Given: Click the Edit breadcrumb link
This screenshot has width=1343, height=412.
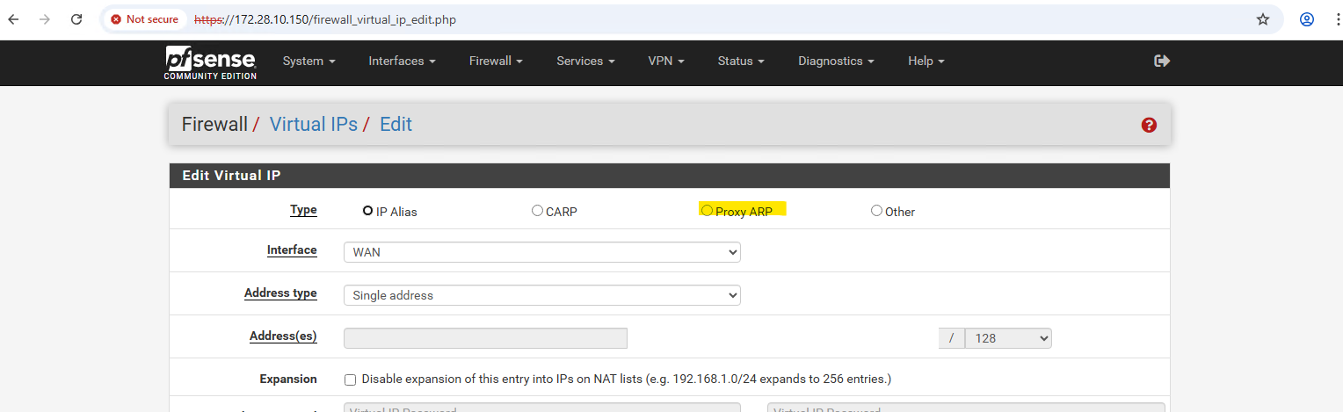Looking at the screenshot, I should (396, 125).
